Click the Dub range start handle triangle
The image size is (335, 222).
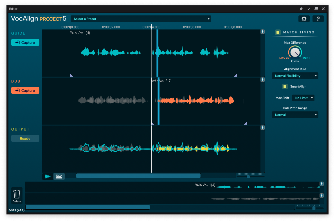pyautogui.click(x=153, y=123)
